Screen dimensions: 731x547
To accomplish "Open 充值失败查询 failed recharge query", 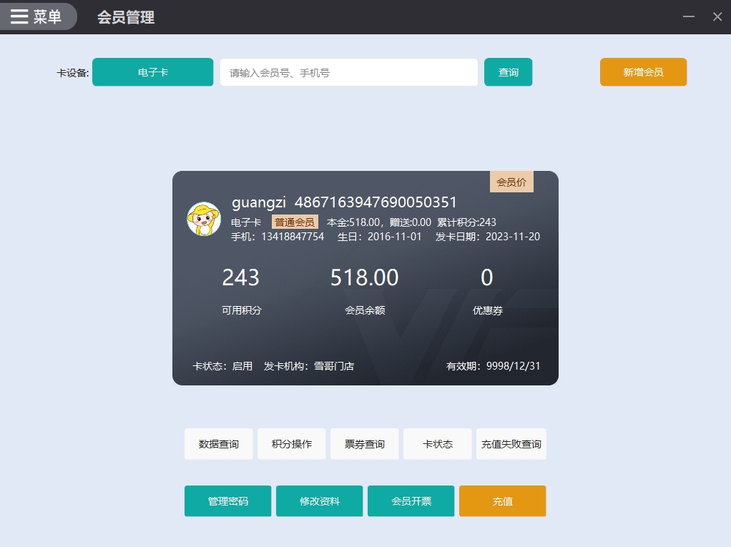I will click(x=511, y=444).
